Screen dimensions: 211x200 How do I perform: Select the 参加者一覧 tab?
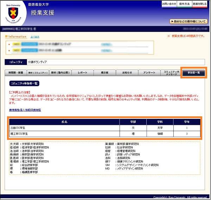click(x=193, y=72)
